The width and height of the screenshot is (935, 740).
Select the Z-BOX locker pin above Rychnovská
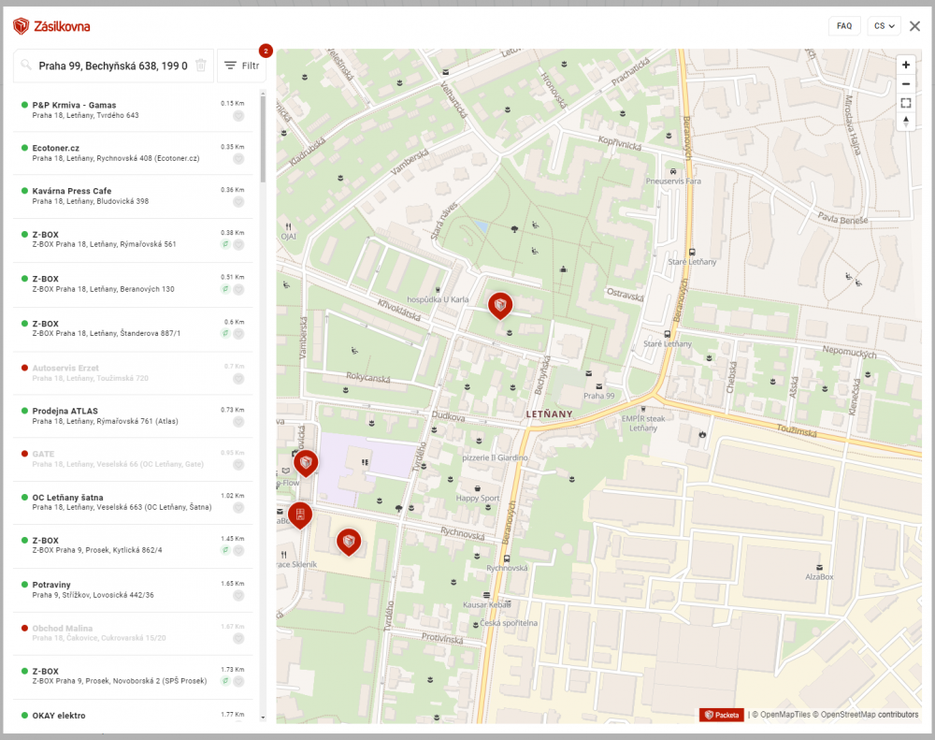(300, 515)
